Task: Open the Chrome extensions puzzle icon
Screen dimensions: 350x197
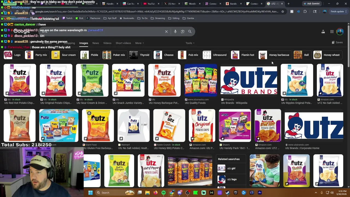Action: [305, 11]
